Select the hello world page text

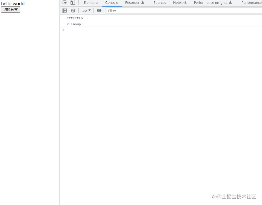(x=13, y=4)
